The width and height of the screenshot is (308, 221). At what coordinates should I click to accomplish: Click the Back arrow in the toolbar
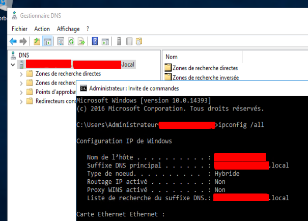[x=13, y=42]
